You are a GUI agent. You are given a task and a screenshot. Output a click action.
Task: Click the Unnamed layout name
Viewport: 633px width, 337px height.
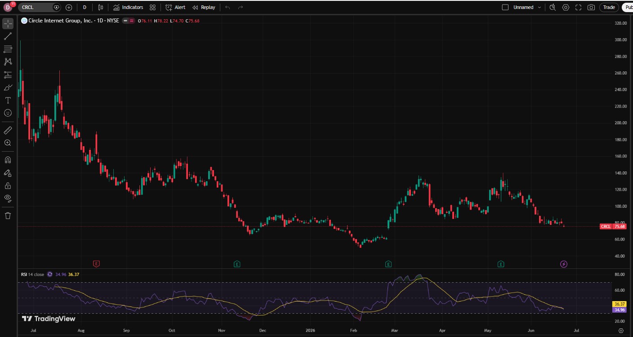click(523, 8)
